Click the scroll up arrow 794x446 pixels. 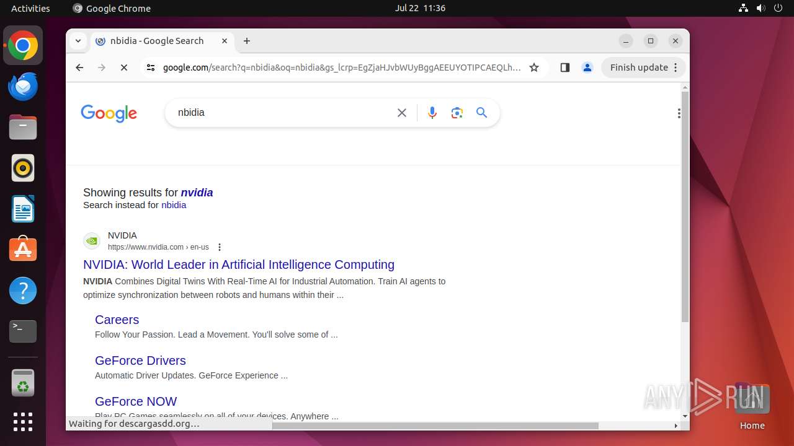coord(685,87)
